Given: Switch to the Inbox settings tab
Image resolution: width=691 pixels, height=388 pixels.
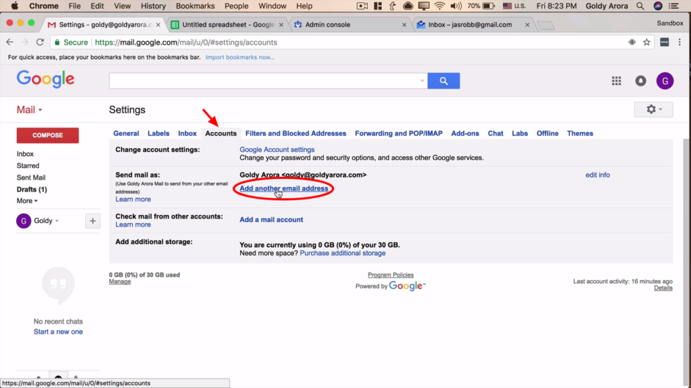Looking at the screenshot, I should [187, 133].
